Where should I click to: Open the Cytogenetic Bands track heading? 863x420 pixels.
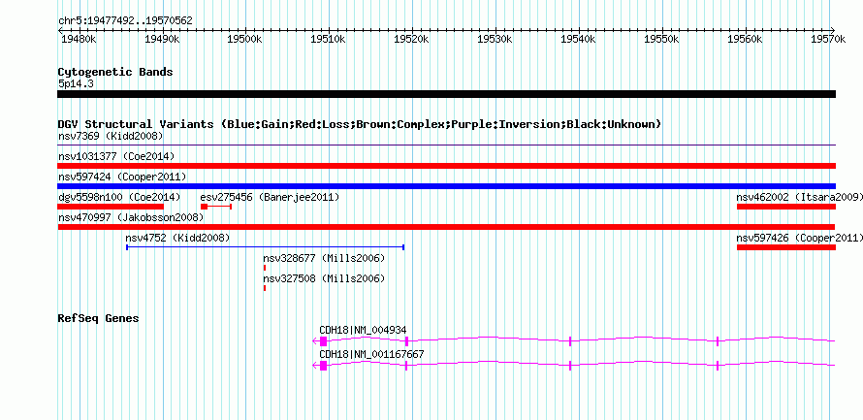pos(115,72)
